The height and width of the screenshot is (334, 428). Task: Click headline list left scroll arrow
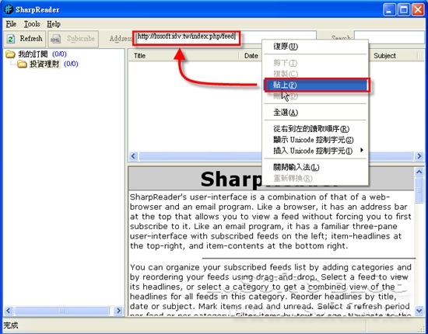pyautogui.click(x=134, y=156)
